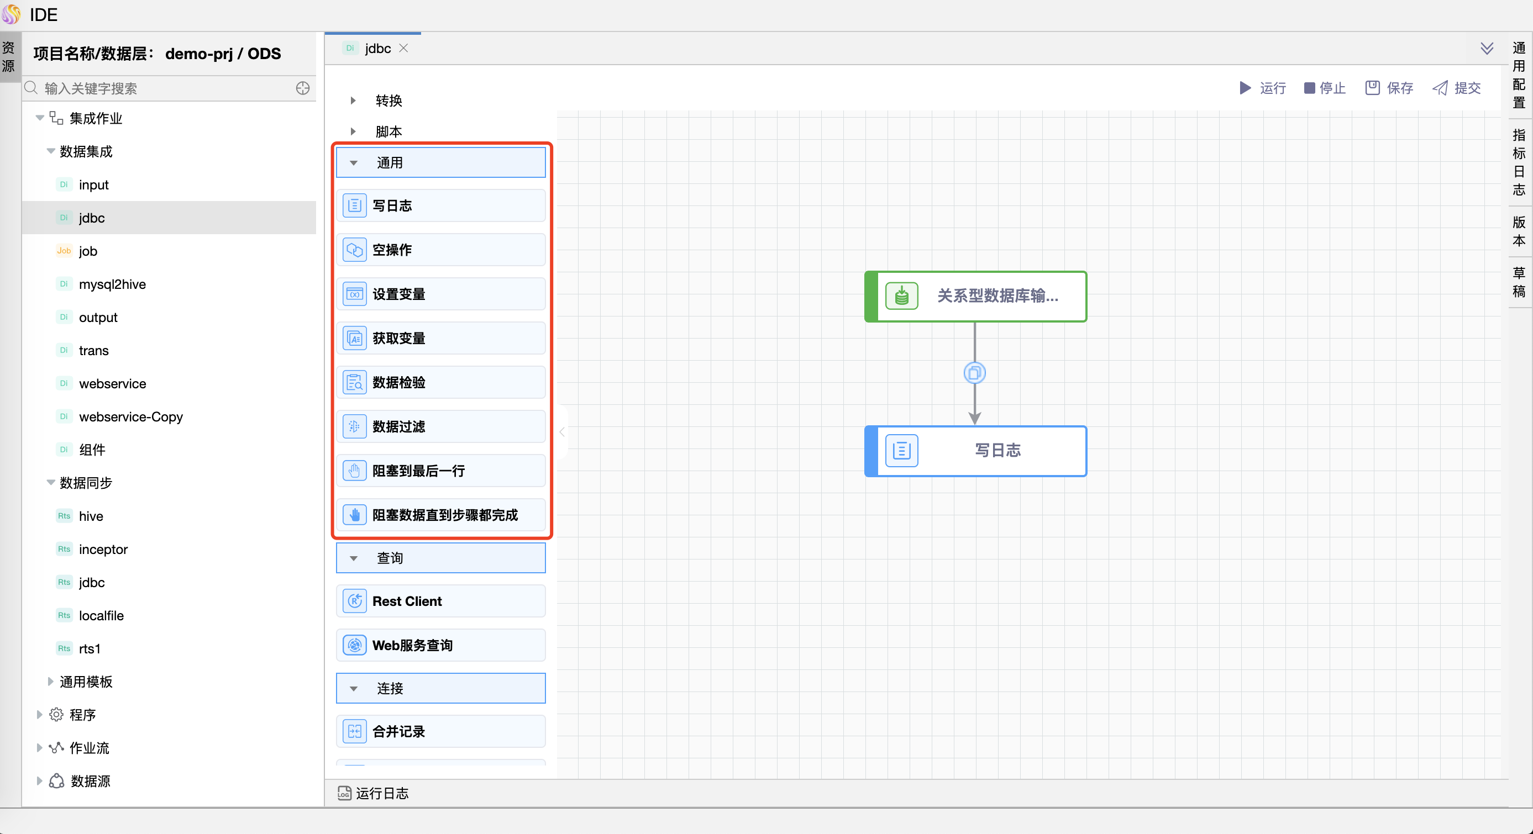Image resolution: width=1533 pixels, height=834 pixels.
Task: Open the 通用配置 side tab
Action: click(1519, 75)
